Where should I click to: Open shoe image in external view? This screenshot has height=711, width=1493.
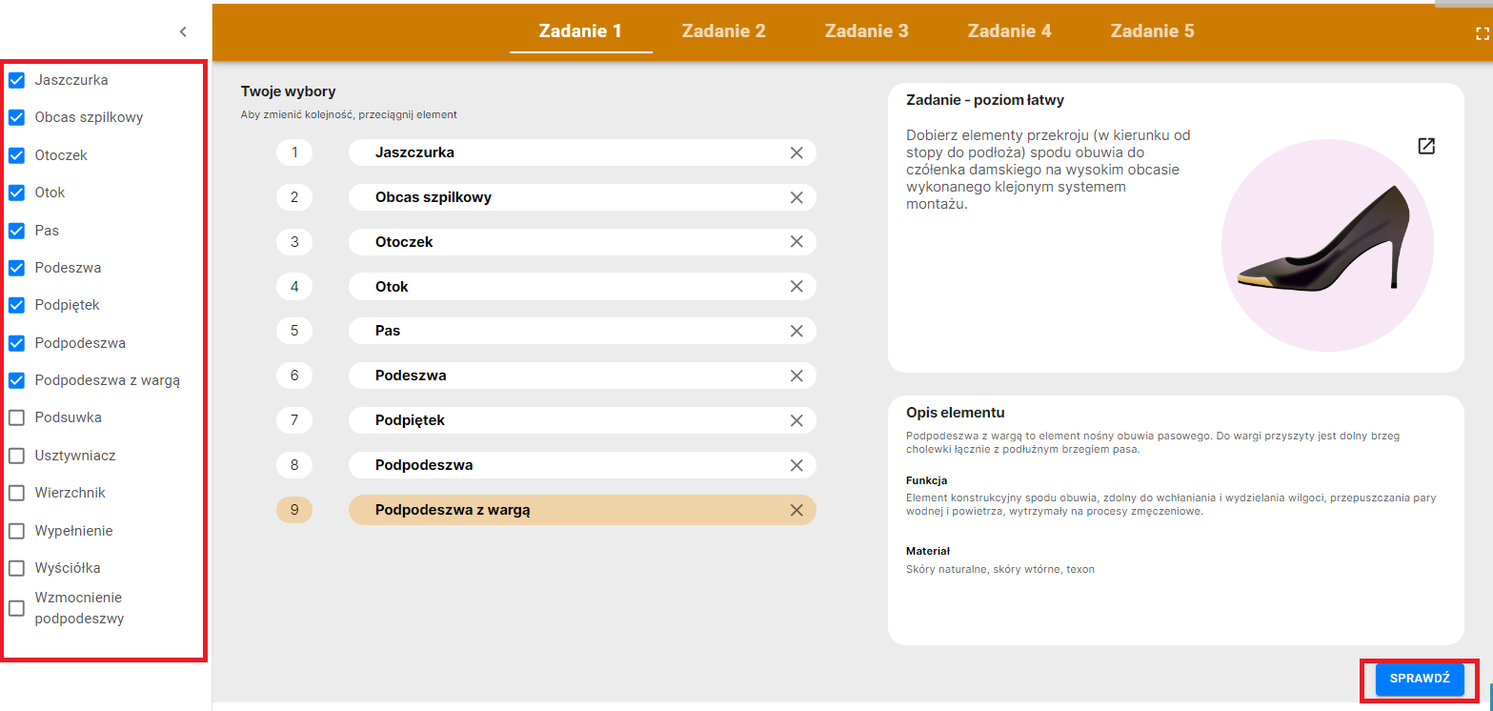1425,146
